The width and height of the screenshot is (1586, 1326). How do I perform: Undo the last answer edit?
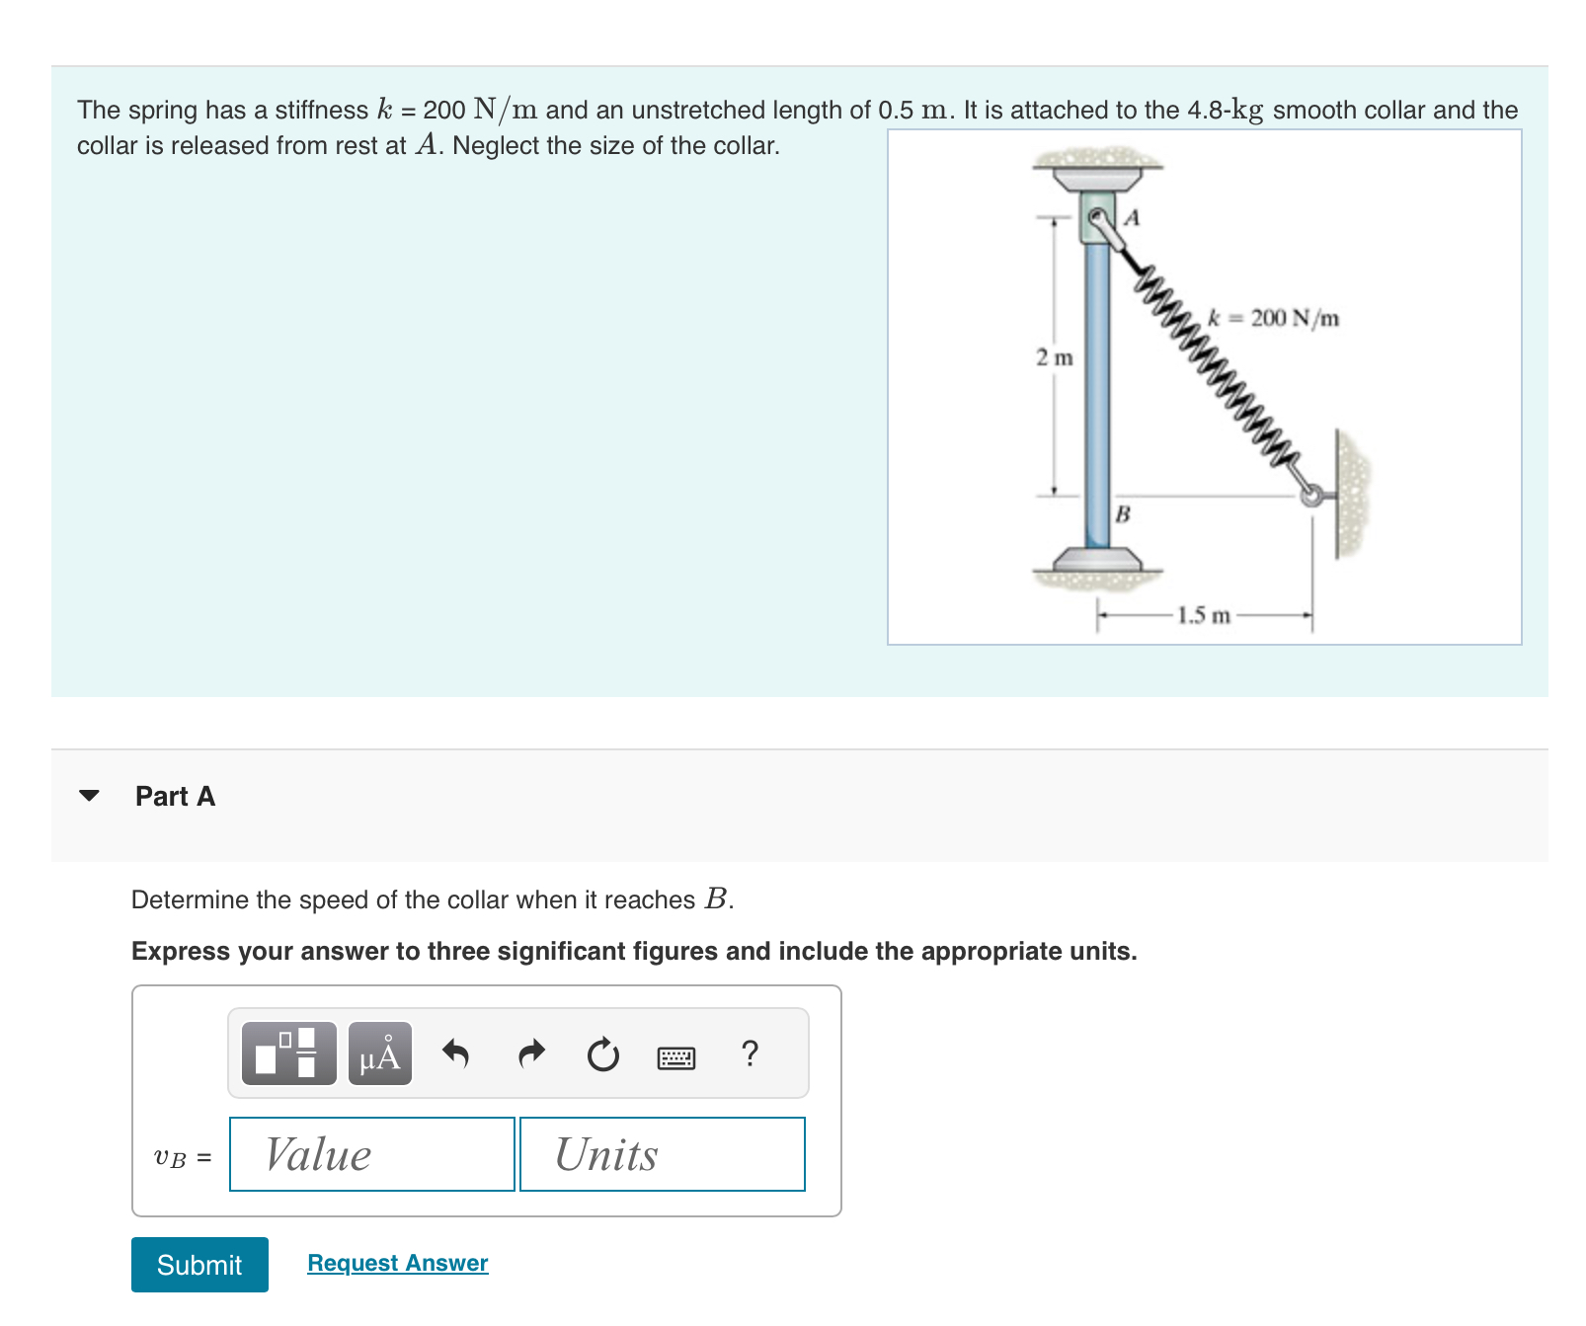pos(457,1054)
